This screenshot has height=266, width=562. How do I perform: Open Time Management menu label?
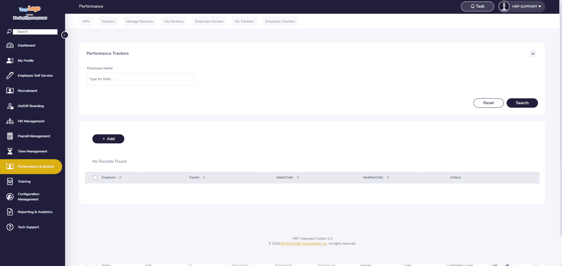pos(32,151)
